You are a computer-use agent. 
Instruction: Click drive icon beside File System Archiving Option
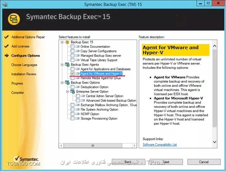click(x=77, y=109)
